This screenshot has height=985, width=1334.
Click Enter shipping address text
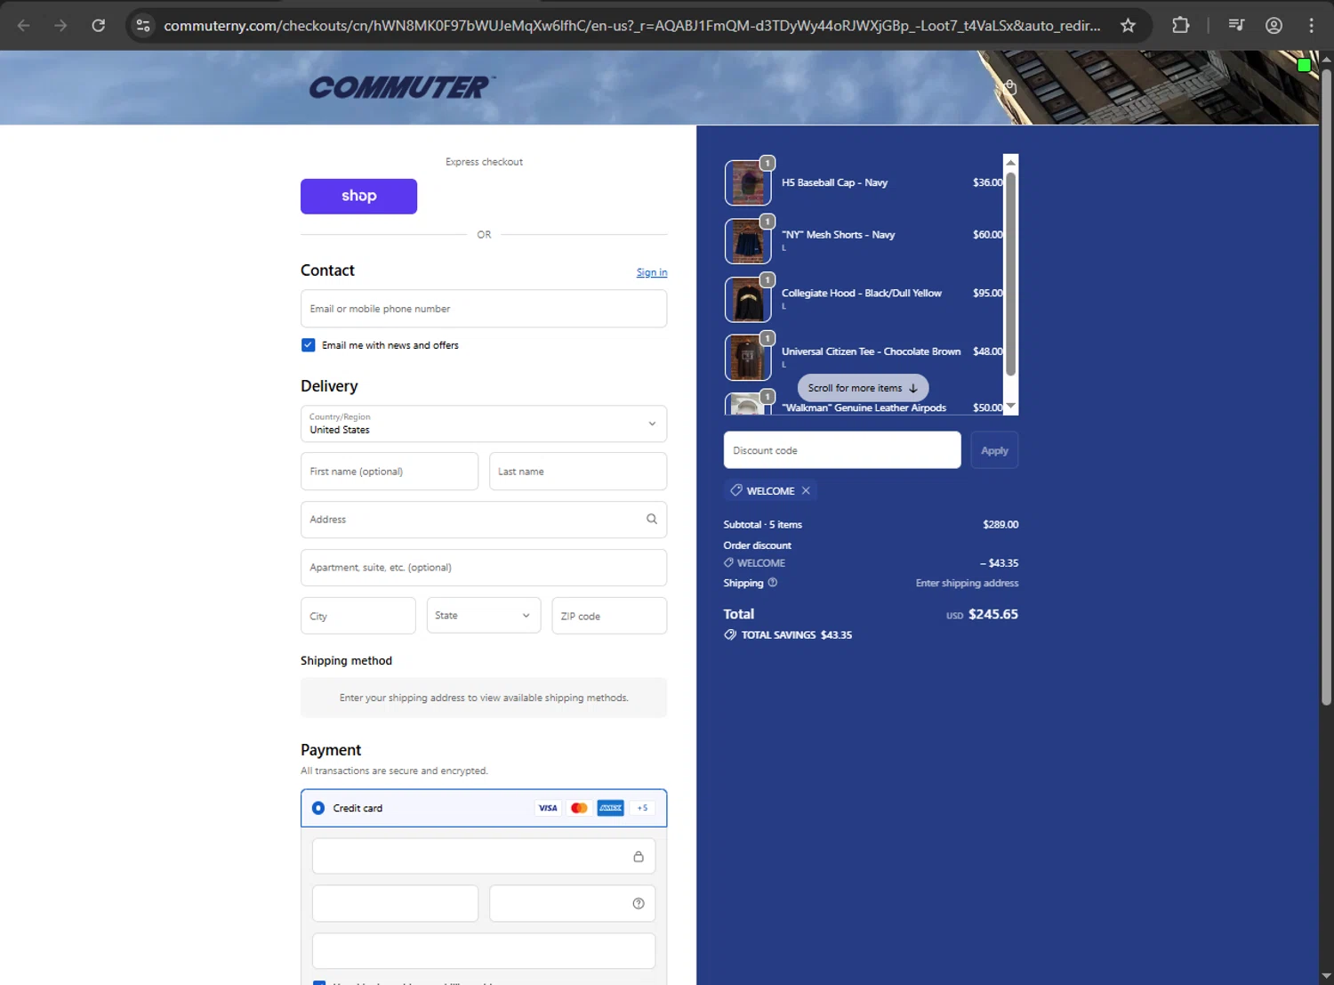[x=967, y=583]
